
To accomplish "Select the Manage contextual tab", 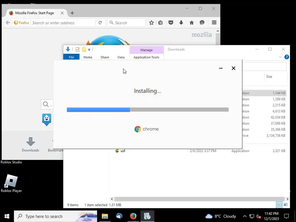I will [x=147, y=50].
